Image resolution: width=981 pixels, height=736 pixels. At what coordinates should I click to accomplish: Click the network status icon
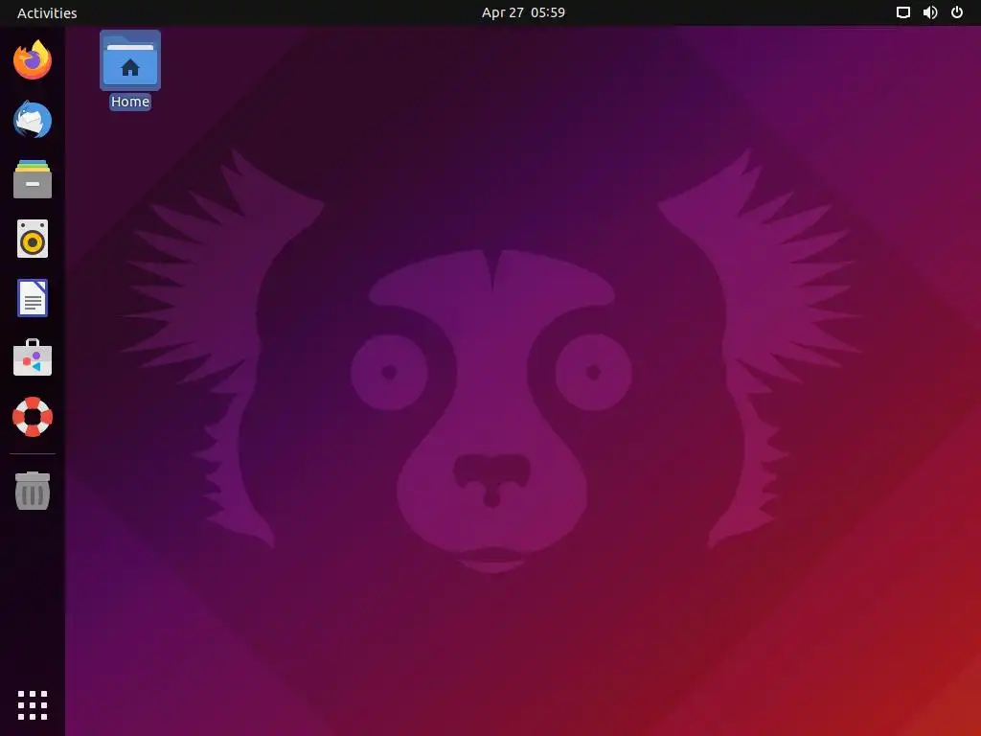902,12
